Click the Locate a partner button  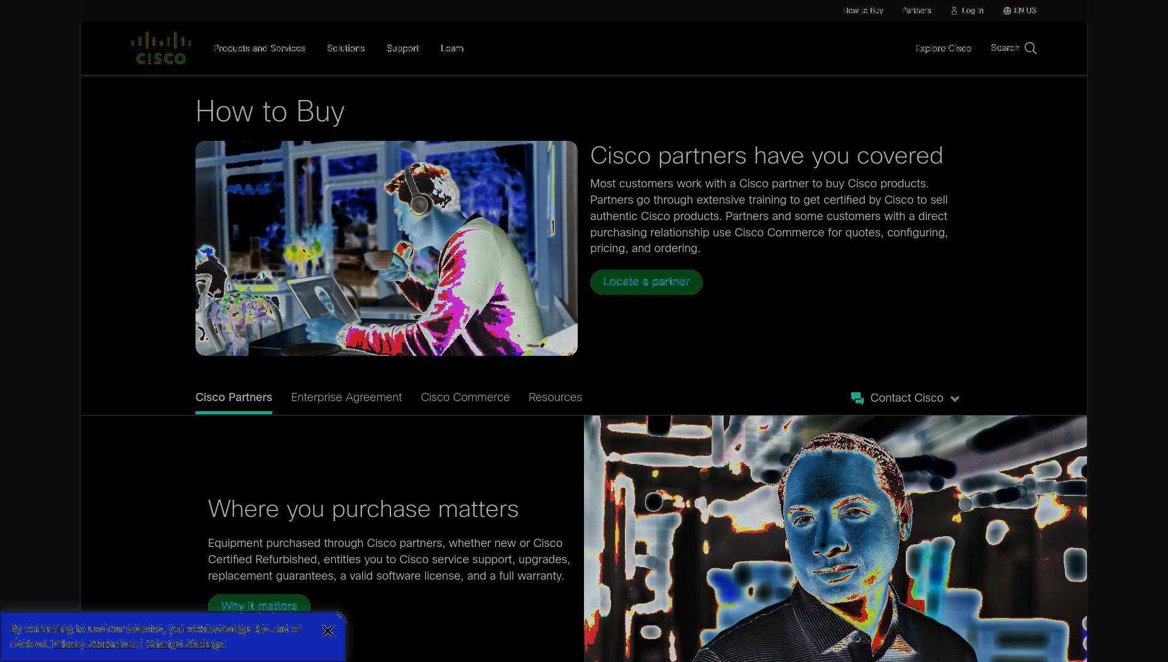(x=646, y=282)
